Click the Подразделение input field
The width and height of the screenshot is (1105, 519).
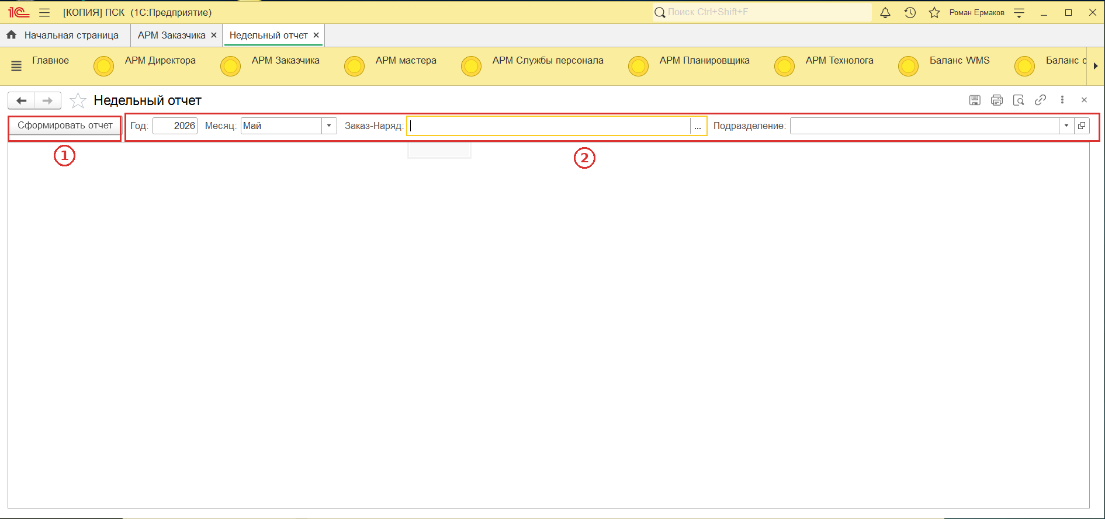(924, 126)
